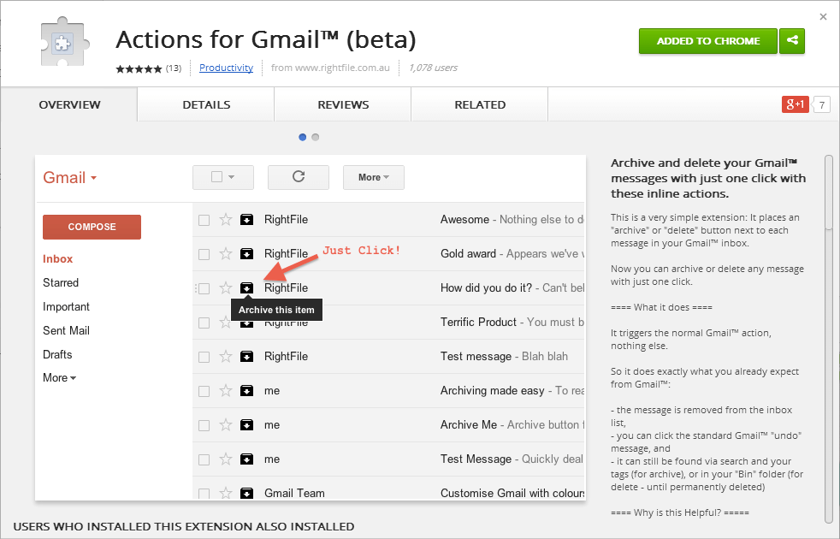Close the extension dialog with the X
Screen dimensions: 840x539
(824, 17)
